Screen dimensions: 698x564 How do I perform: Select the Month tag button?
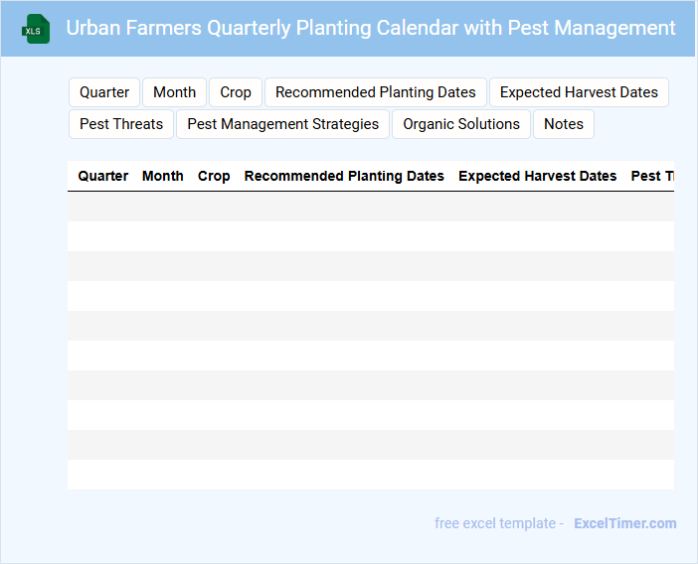[174, 92]
